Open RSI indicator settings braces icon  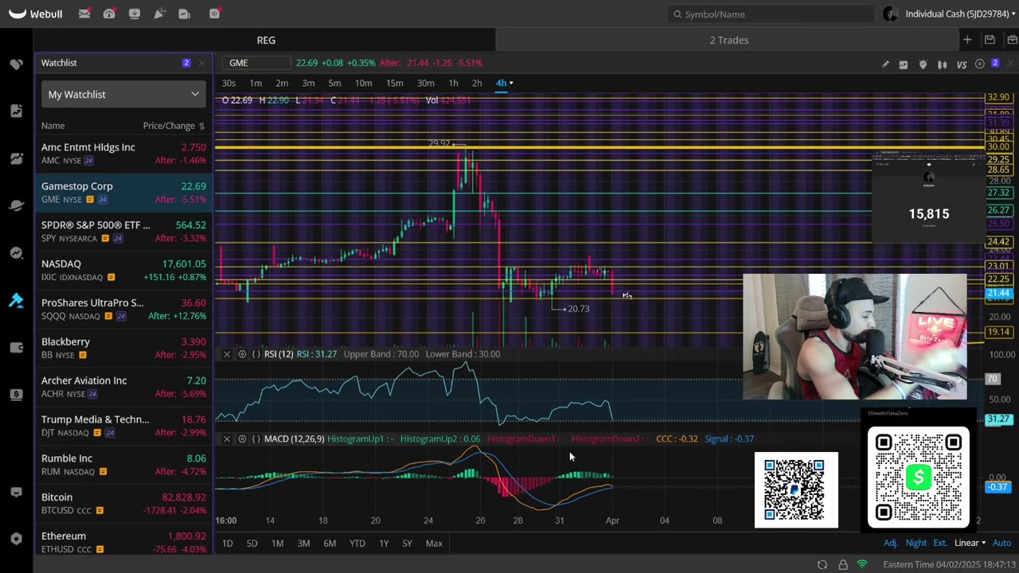(x=256, y=354)
